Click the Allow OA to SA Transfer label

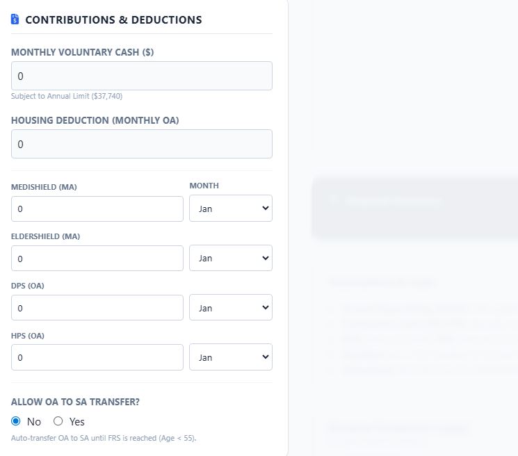pyautogui.click(x=80, y=402)
